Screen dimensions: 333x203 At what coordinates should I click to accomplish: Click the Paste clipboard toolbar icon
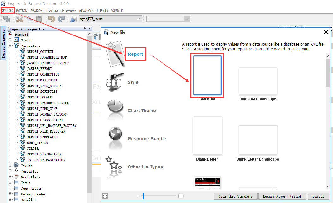[39, 19]
